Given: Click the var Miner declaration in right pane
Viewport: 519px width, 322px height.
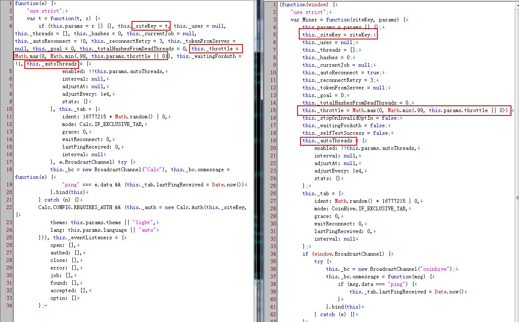Looking at the screenshot, I should pos(311,20).
